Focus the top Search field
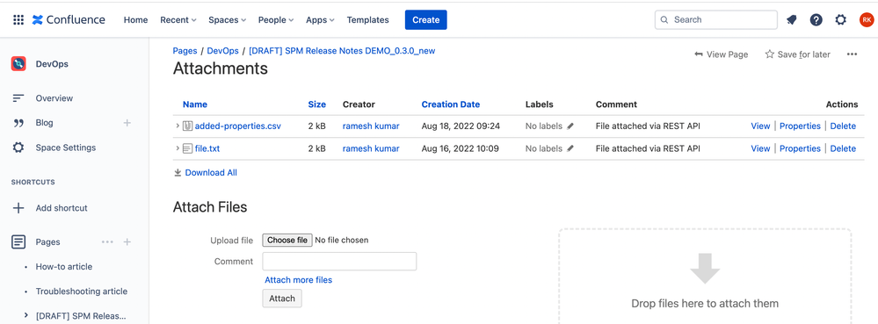This screenshot has width=878, height=324. coord(716,19)
